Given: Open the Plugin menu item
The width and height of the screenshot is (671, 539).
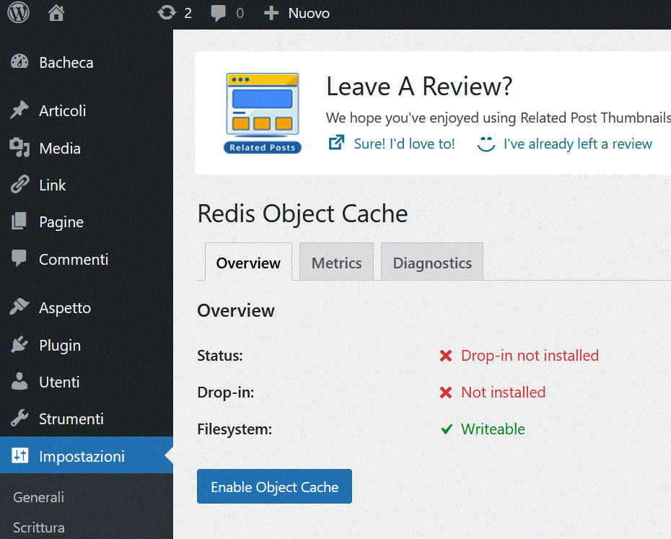Looking at the screenshot, I should click(x=87, y=345).
